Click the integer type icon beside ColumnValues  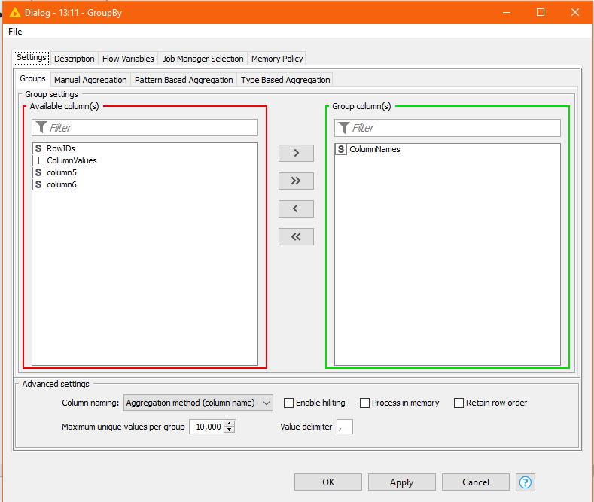38,160
